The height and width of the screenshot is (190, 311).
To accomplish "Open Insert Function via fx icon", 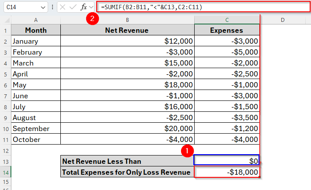I will pos(84,7).
